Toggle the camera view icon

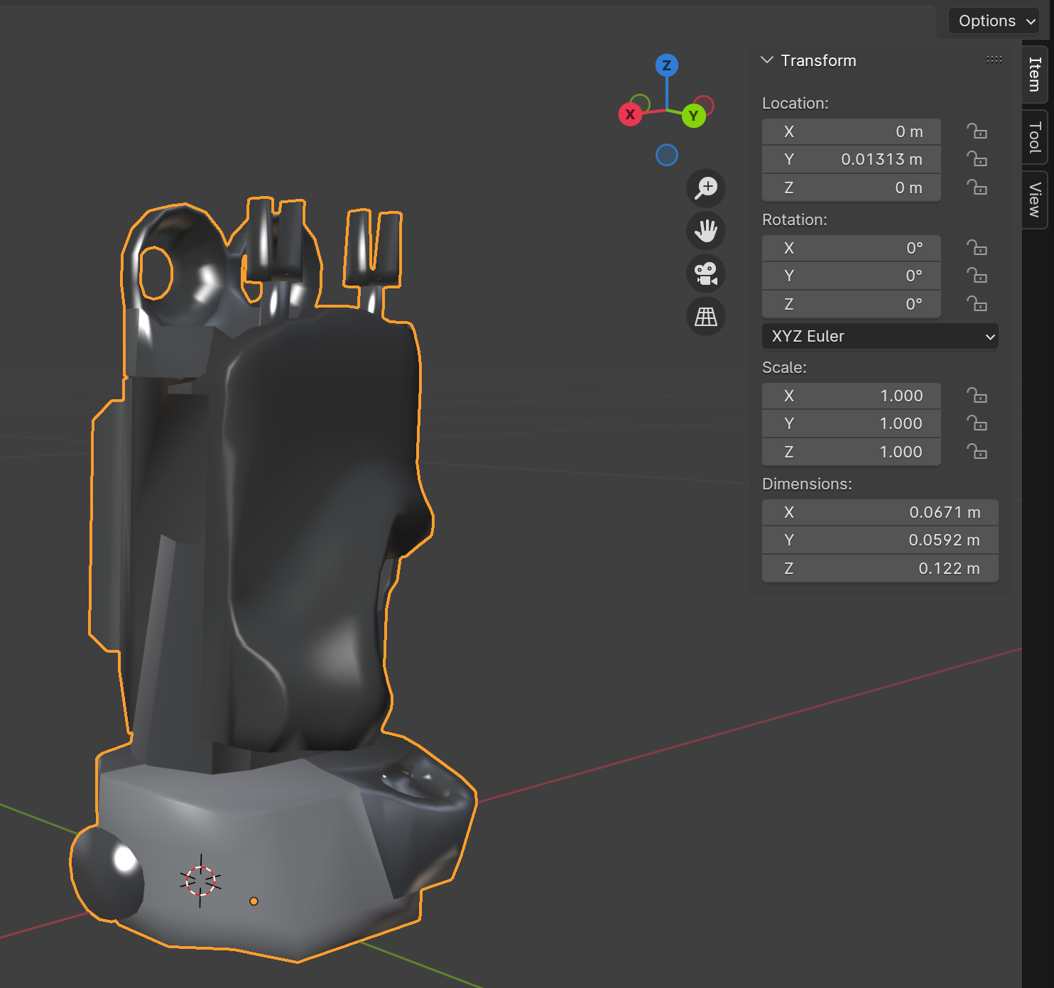706,273
